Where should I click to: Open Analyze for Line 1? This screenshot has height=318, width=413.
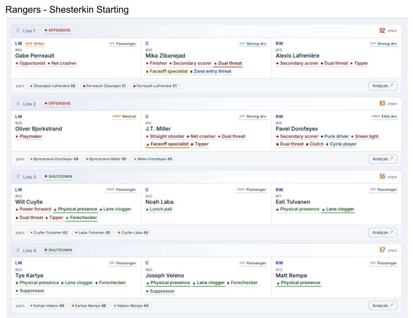coord(383,86)
